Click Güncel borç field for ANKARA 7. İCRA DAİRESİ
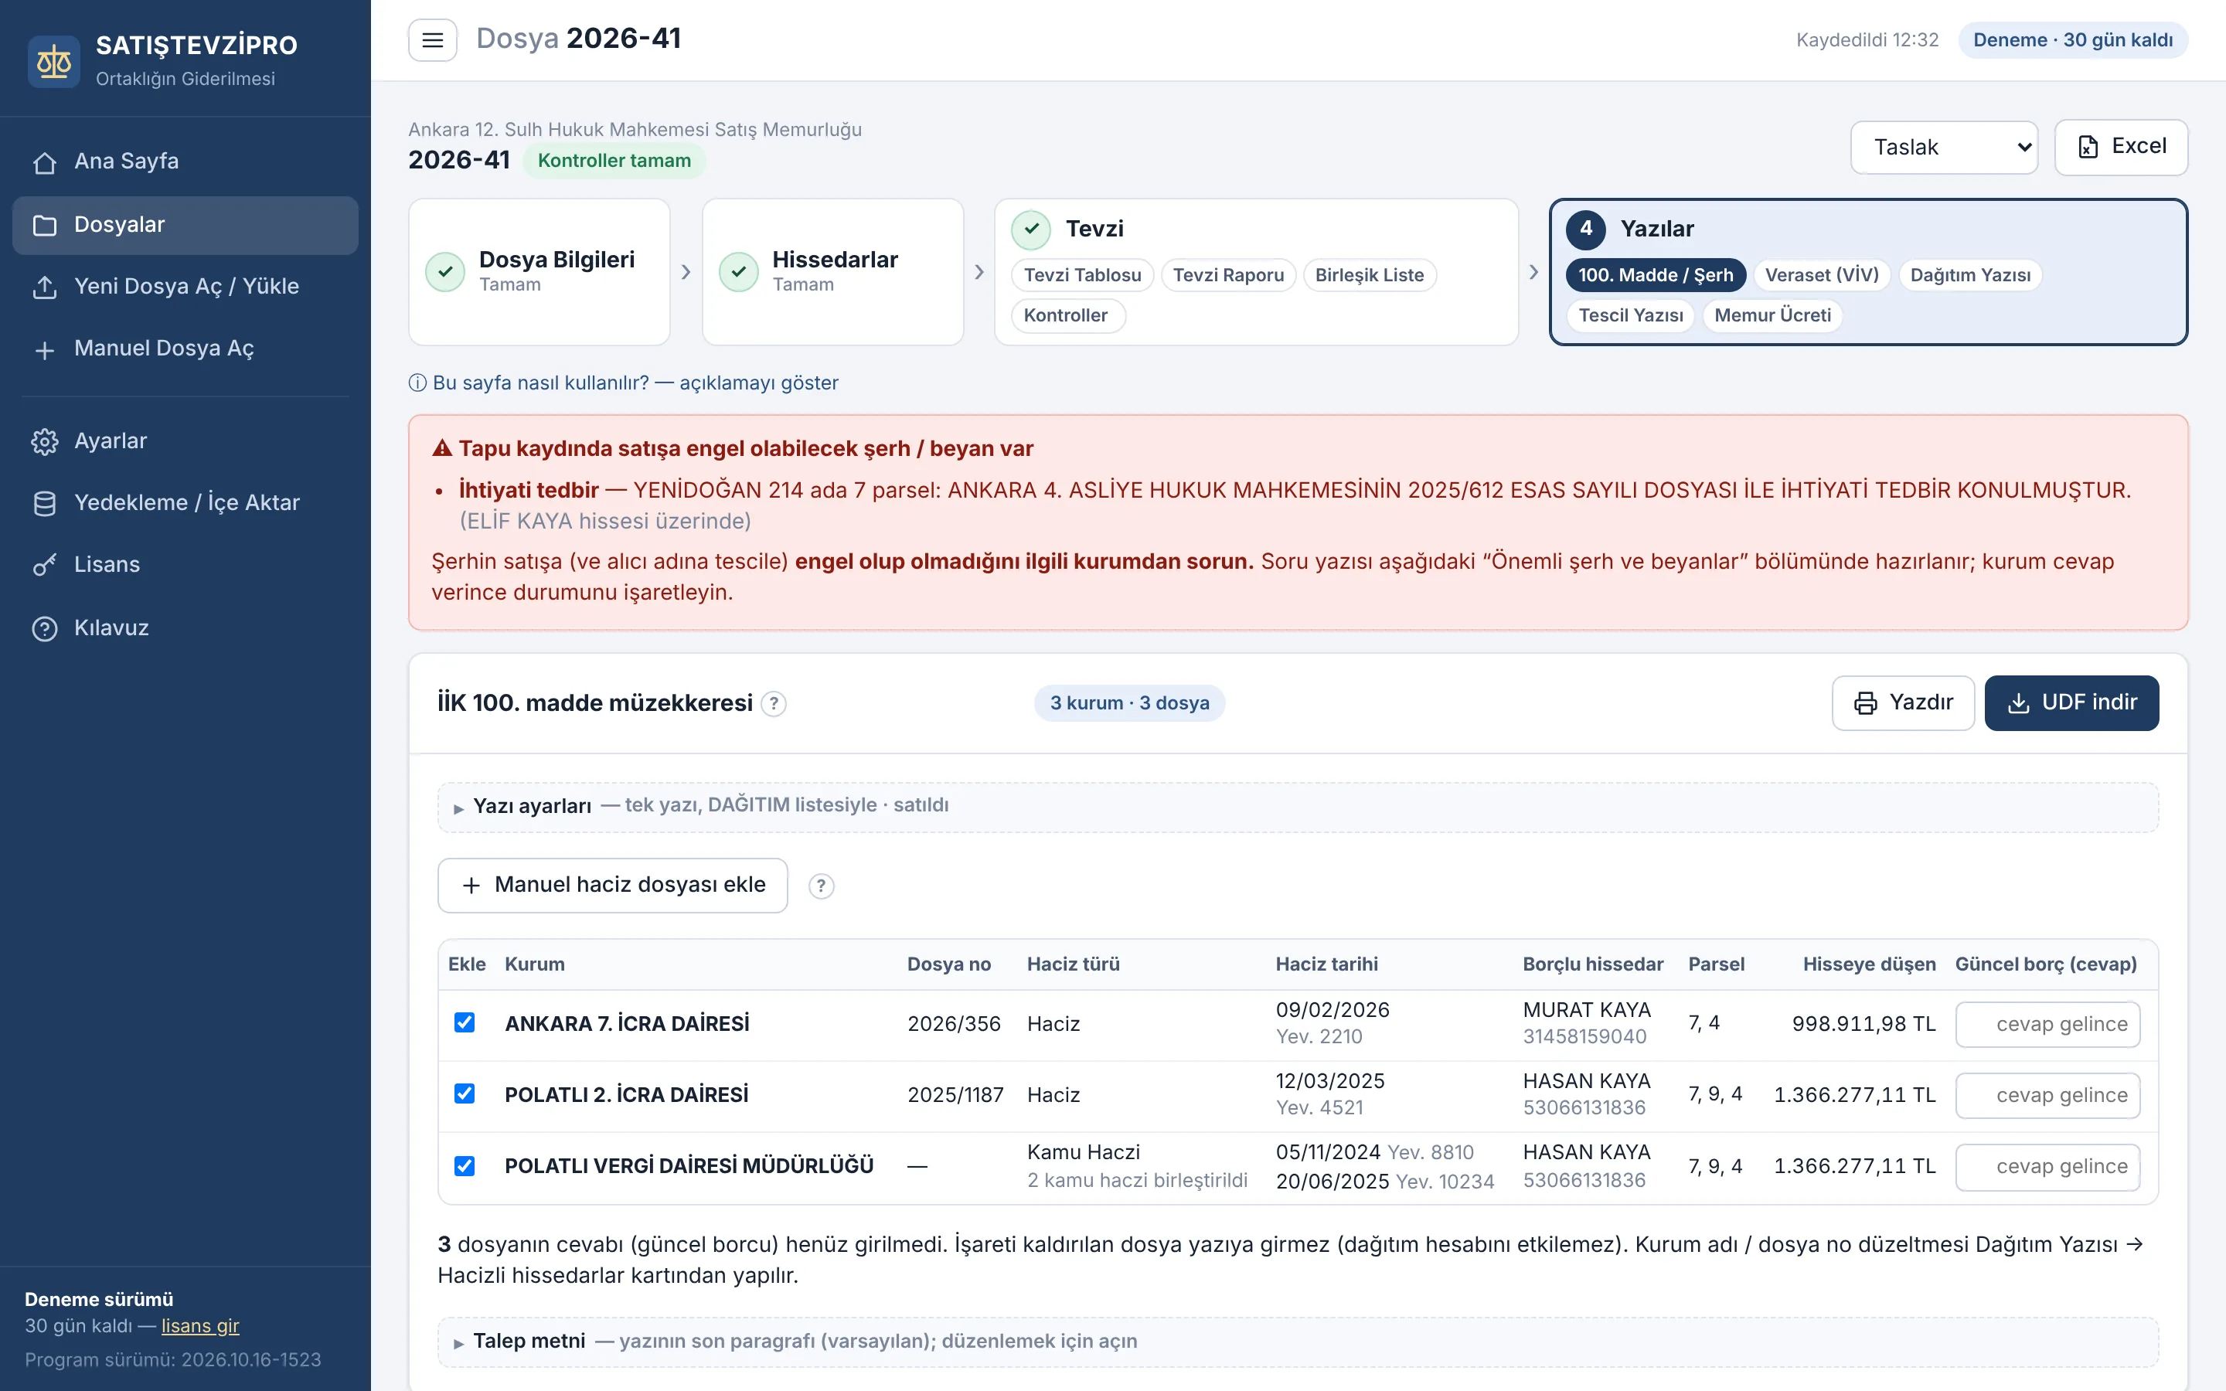The width and height of the screenshot is (2226, 1391). pyautogui.click(x=2047, y=1025)
